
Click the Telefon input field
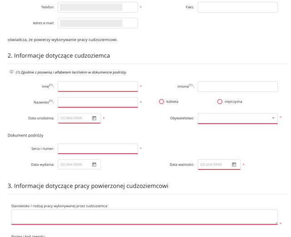click(97, 7)
